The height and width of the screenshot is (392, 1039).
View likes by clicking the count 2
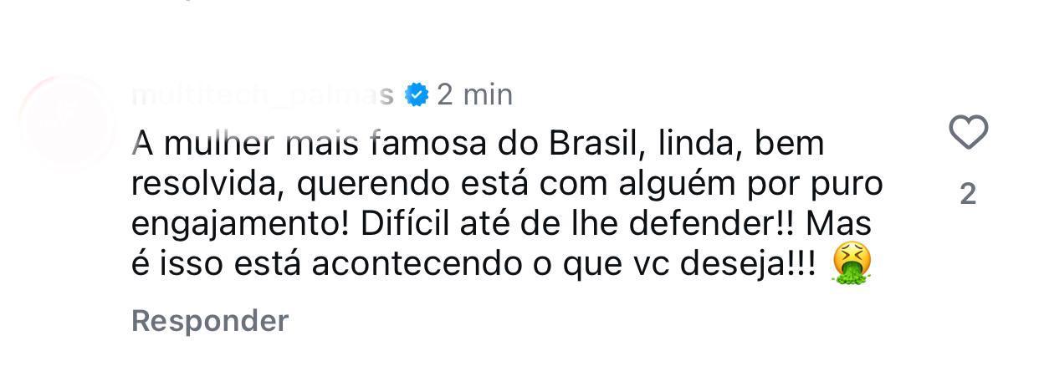coord(968,194)
